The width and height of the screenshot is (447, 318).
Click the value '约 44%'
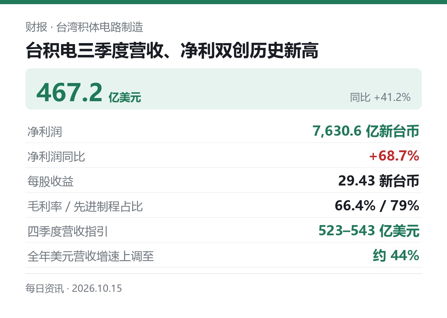click(x=396, y=255)
